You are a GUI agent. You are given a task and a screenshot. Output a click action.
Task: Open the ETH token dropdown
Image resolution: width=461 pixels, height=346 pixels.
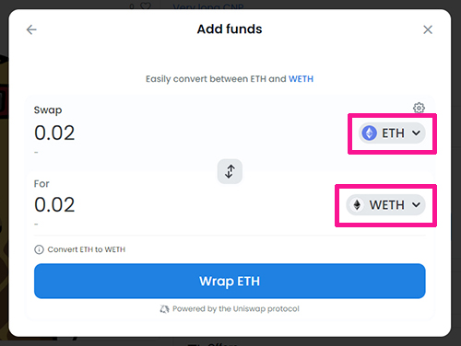(392, 133)
